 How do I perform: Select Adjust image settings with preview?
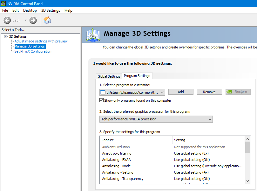pos(41,41)
